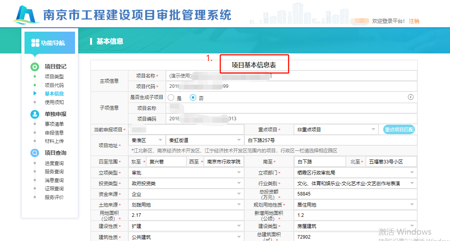The height and width of the screenshot is (241, 450).
Task: Click the 功能导航 grid icon
Action: pyautogui.click(x=35, y=43)
